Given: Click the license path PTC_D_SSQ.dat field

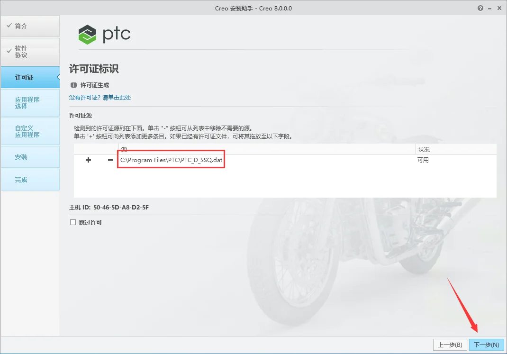Looking at the screenshot, I should [x=171, y=160].
